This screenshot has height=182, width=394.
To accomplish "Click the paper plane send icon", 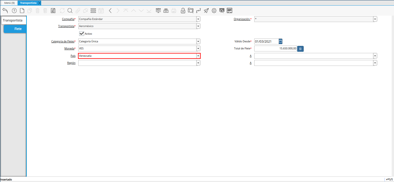I will pyautogui.click(x=206, y=11).
